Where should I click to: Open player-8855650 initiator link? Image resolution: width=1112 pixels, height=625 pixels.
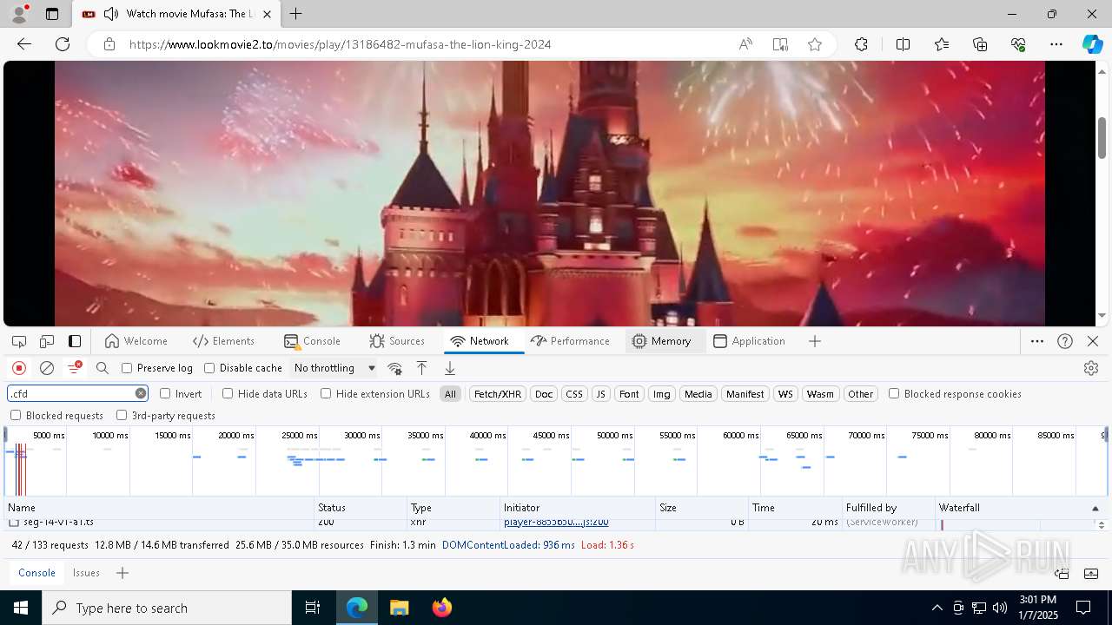pyautogui.click(x=556, y=523)
